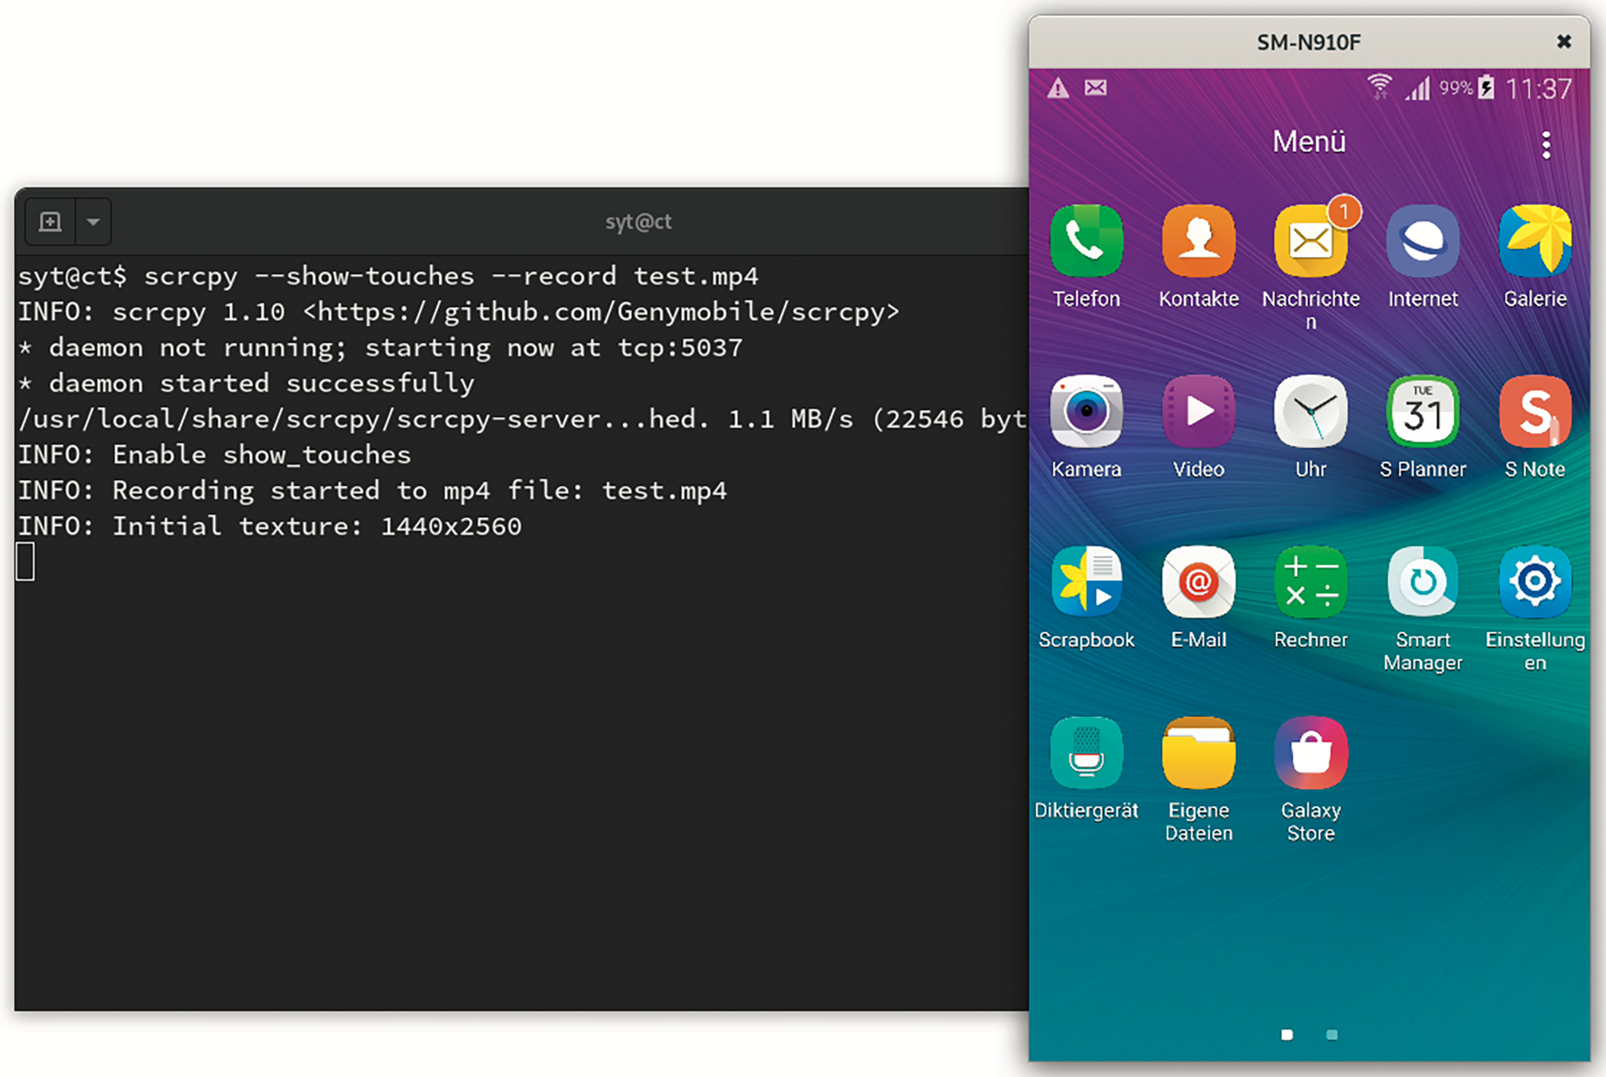
Task: Open S Planner calendar app
Action: 1423,412
